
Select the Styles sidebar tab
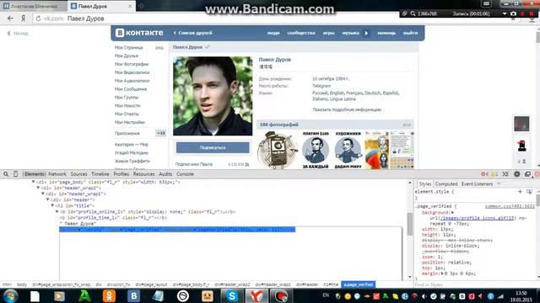tap(425, 184)
